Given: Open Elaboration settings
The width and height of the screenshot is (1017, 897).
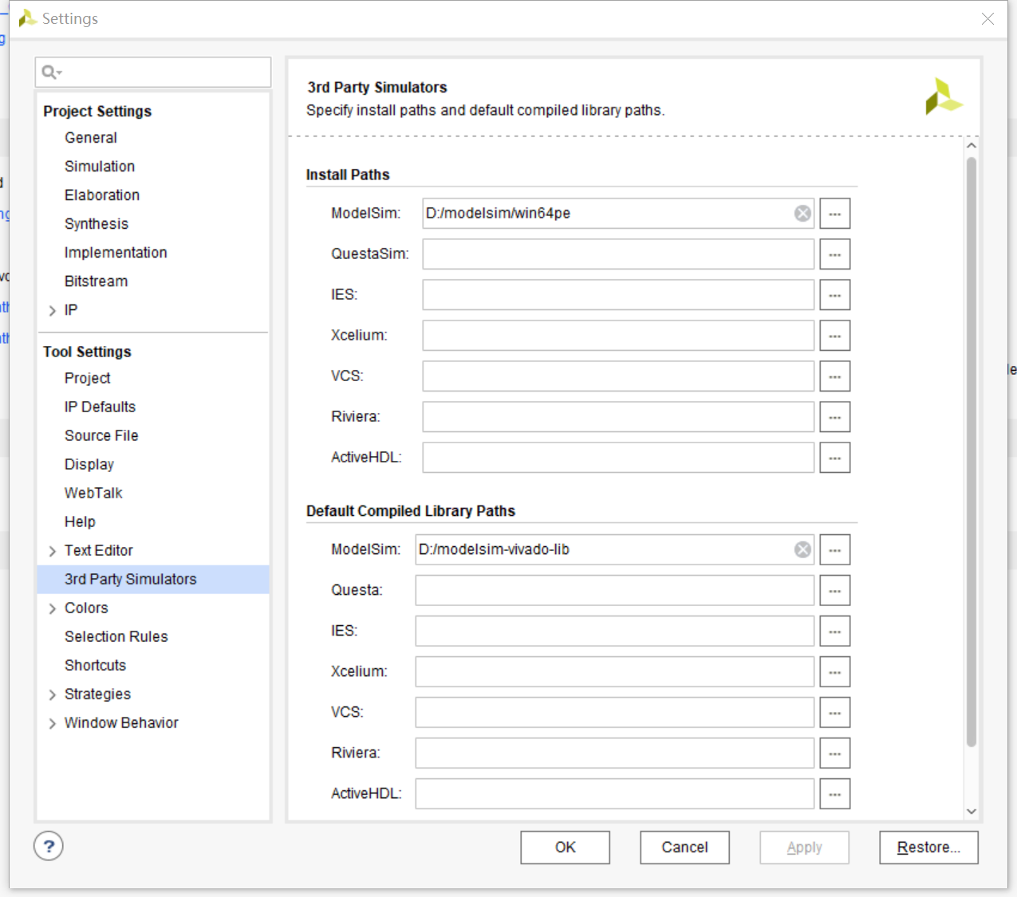Looking at the screenshot, I should pos(102,195).
